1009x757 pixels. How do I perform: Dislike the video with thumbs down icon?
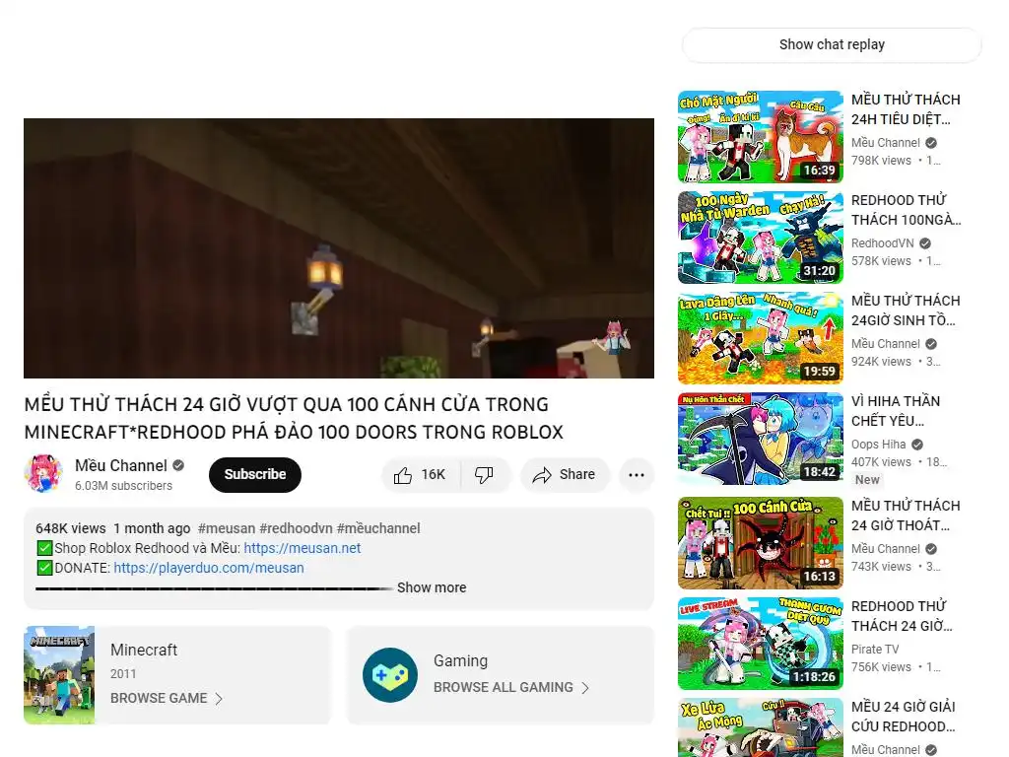(484, 475)
